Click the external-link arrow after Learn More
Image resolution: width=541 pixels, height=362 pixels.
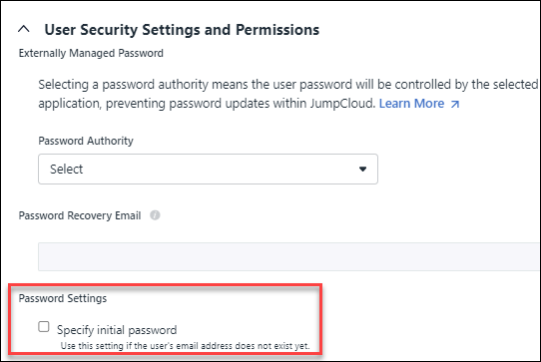(455, 104)
